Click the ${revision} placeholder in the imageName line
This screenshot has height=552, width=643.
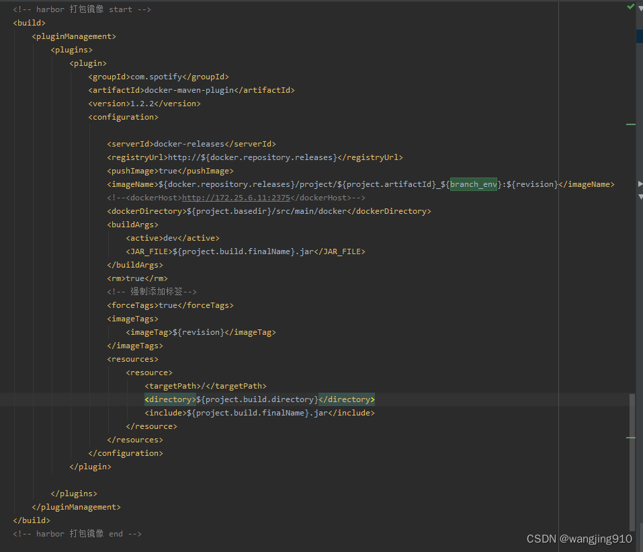[x=532, y=184]
